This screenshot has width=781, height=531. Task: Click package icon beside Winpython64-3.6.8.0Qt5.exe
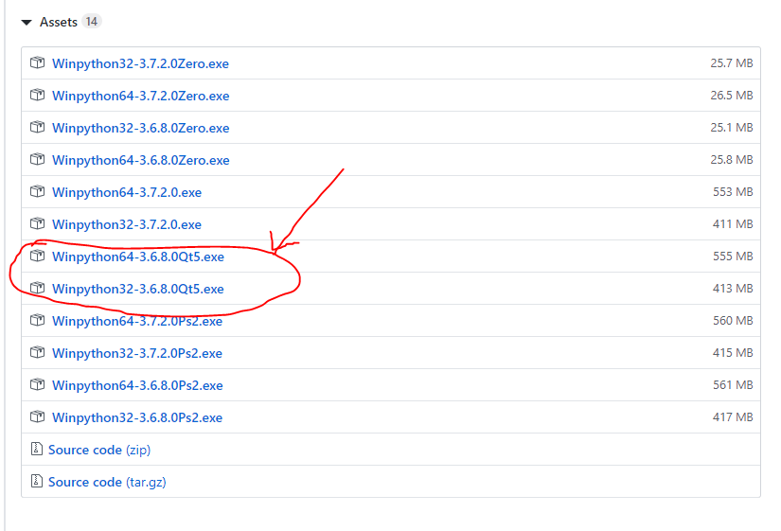(37, 256)
